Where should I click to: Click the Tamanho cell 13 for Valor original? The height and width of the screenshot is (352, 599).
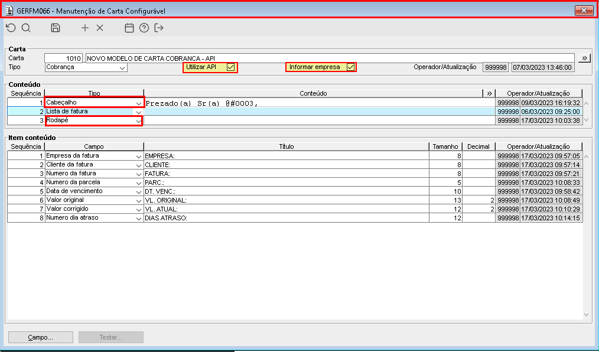(445, 200)
